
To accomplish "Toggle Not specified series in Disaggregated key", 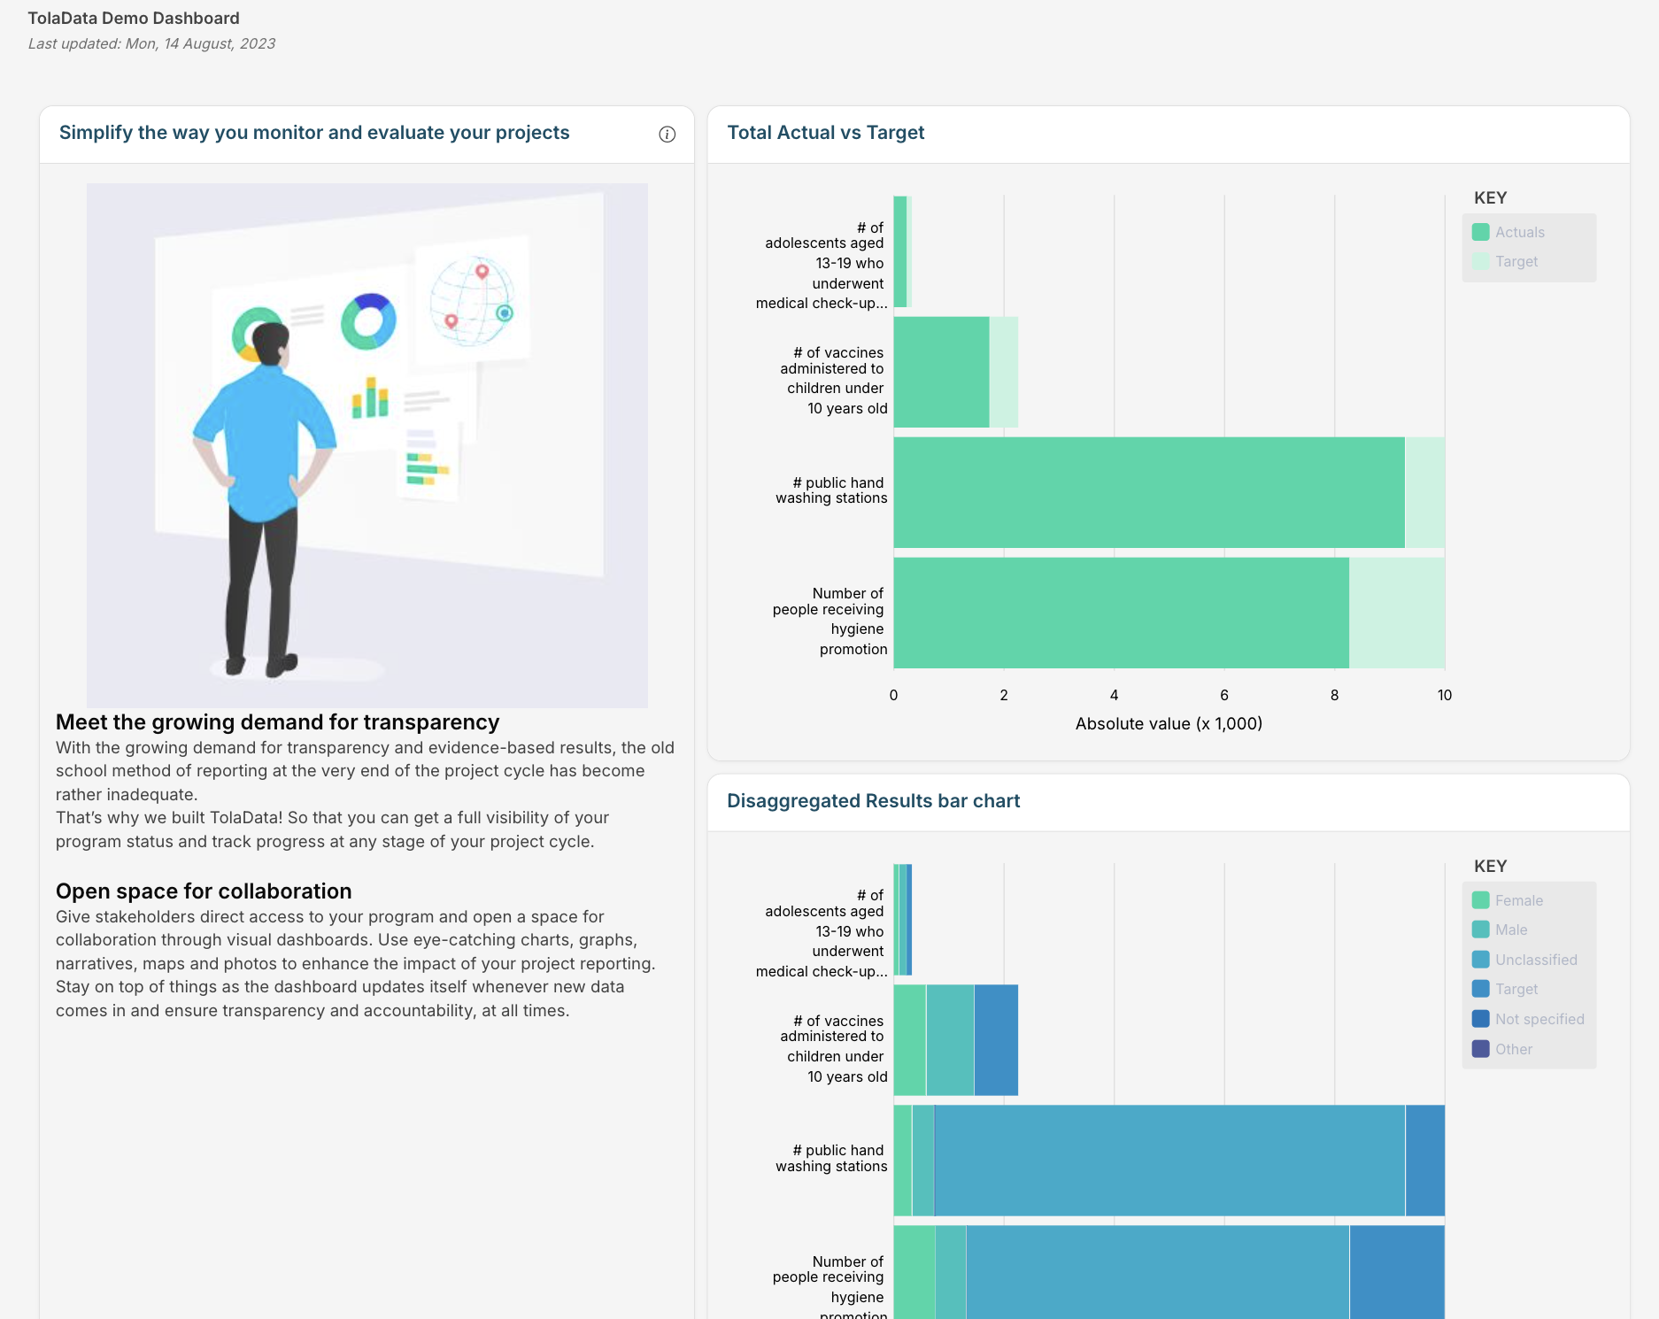I will tap(1529, 1019).
